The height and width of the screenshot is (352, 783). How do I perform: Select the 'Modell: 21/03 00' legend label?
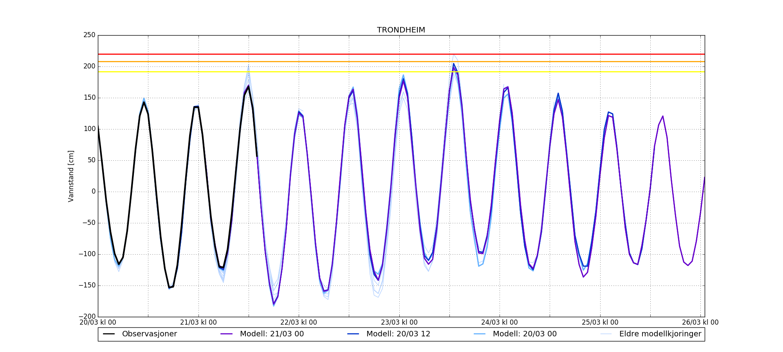(x=272, y=334)
